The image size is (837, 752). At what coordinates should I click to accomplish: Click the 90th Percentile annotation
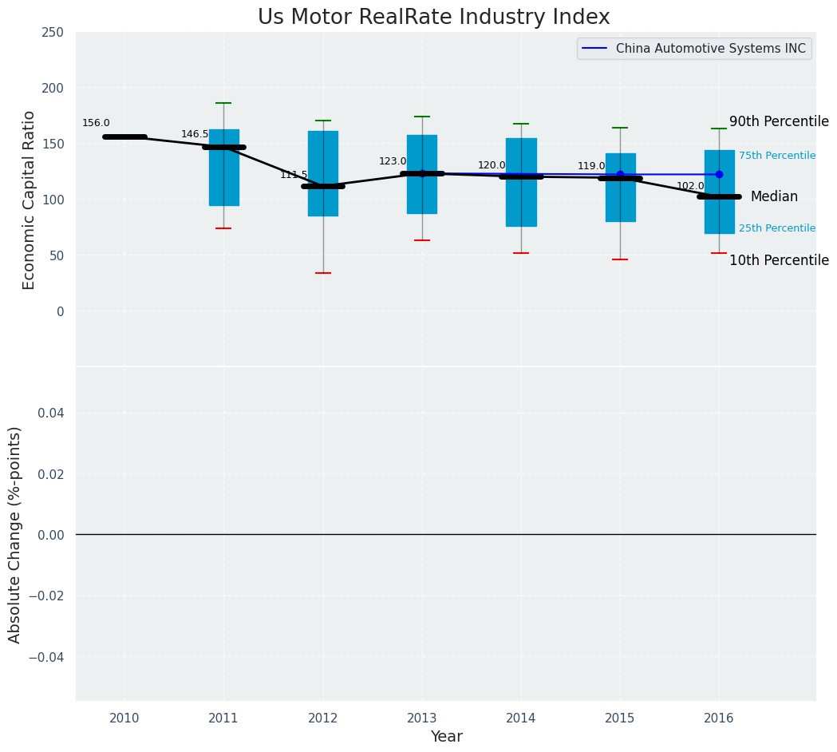[779, 121]
